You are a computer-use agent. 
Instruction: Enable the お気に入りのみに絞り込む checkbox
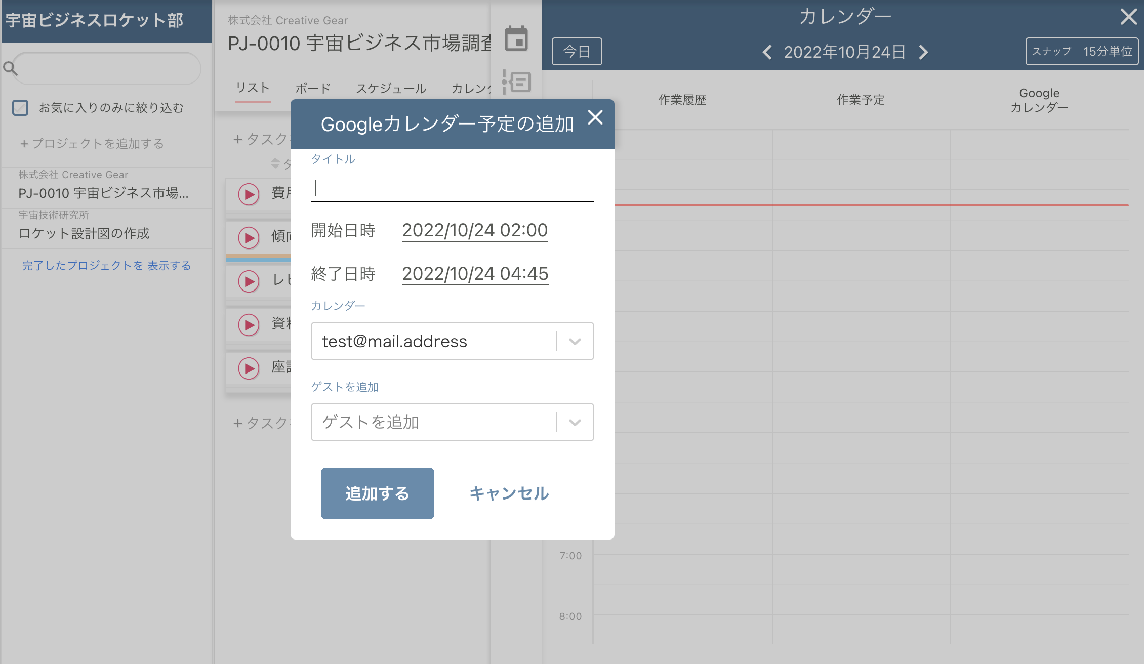20,107
